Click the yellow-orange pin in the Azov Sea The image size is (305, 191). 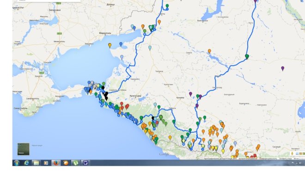(110, 45)
